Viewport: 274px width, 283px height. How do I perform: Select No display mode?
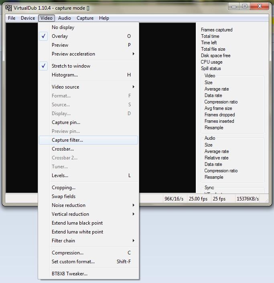(x=88, y=27)
